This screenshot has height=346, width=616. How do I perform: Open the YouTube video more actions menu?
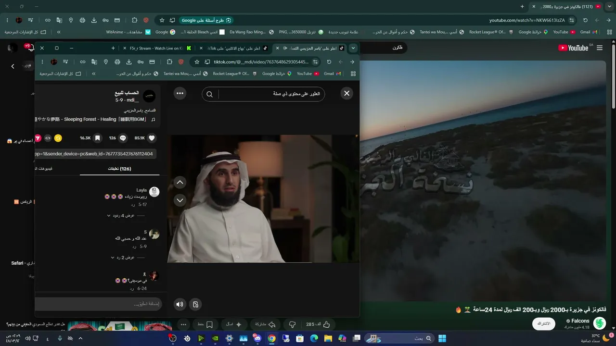click(x=183, y=324)
